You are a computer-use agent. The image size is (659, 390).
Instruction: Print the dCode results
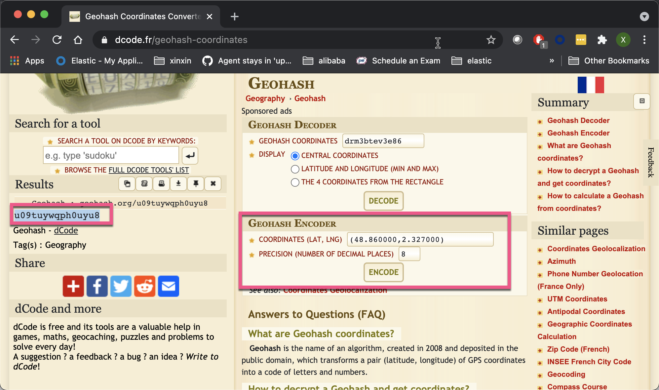tap(161, 184)
